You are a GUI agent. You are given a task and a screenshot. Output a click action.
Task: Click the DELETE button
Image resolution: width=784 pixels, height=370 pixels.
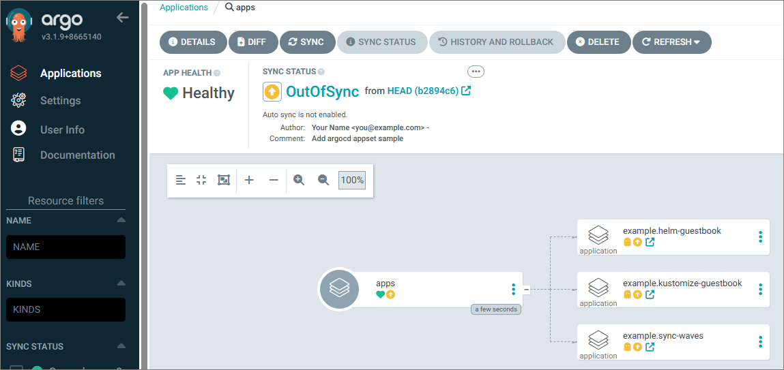click(x=598, y=42)
